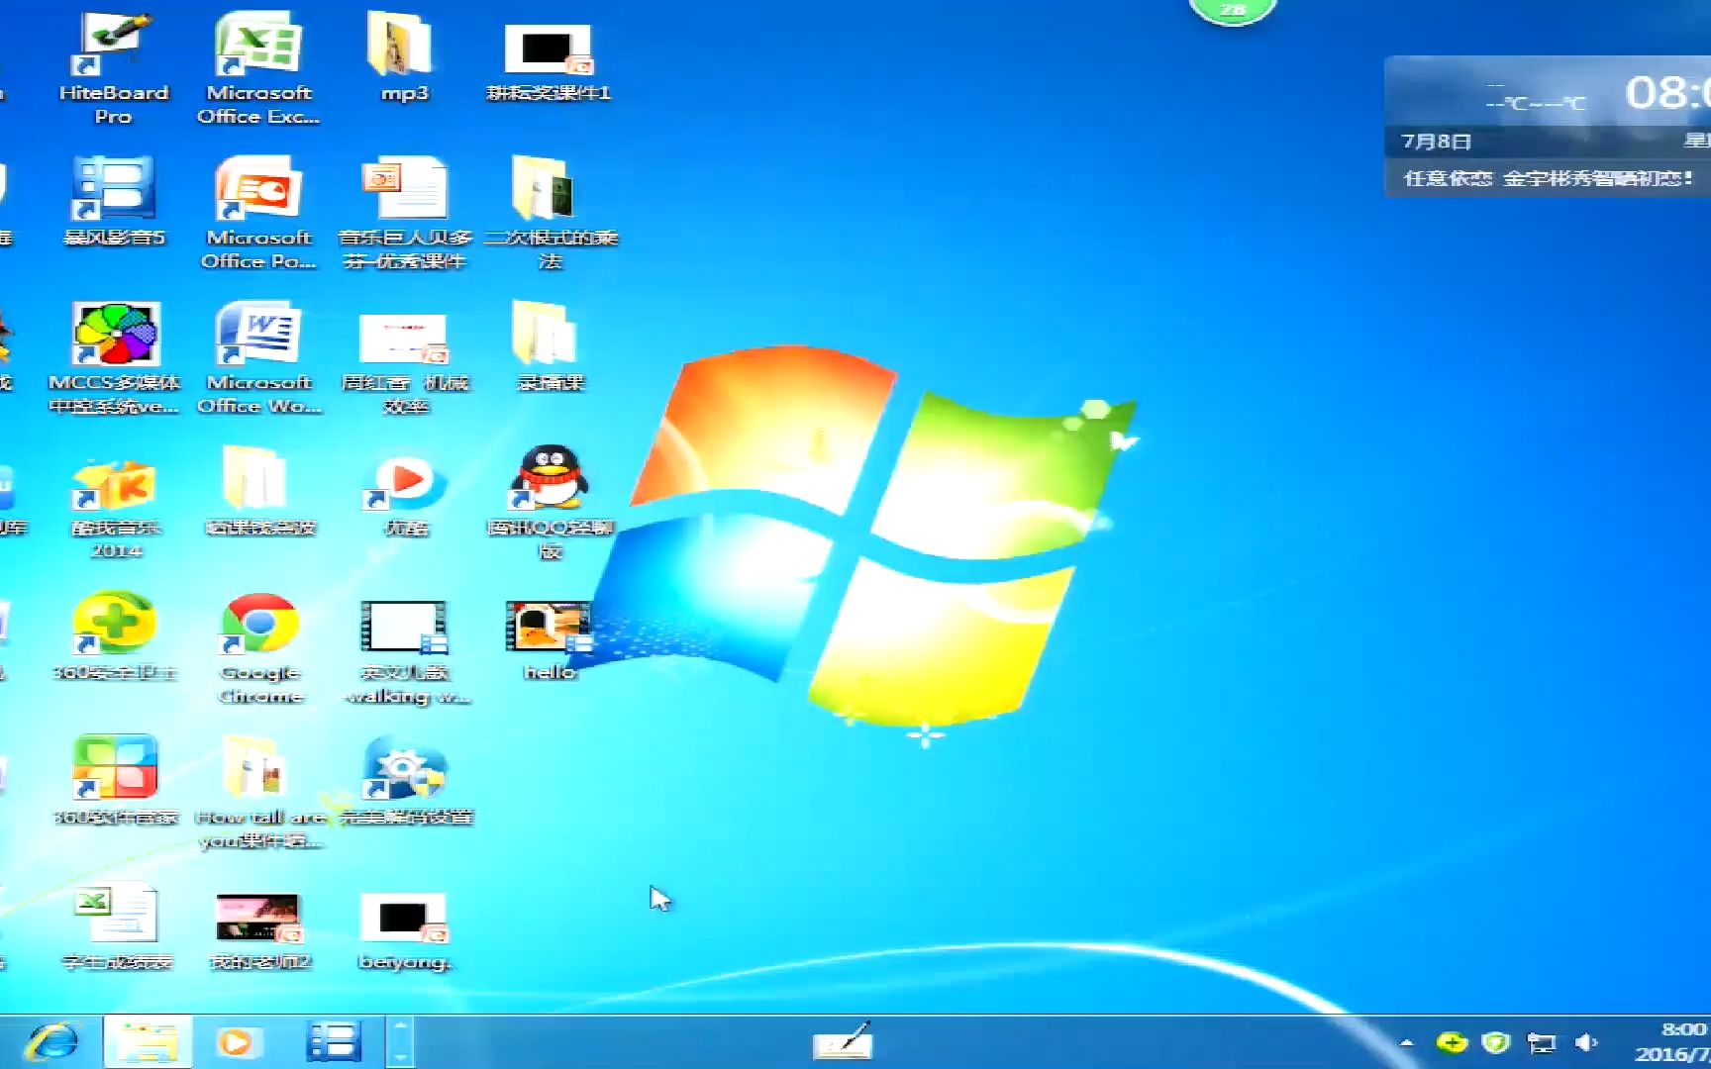Launch 酷我音乐 2014 shortcut
This screenshot has width=1711, height=1069.
tap(116, 507)
